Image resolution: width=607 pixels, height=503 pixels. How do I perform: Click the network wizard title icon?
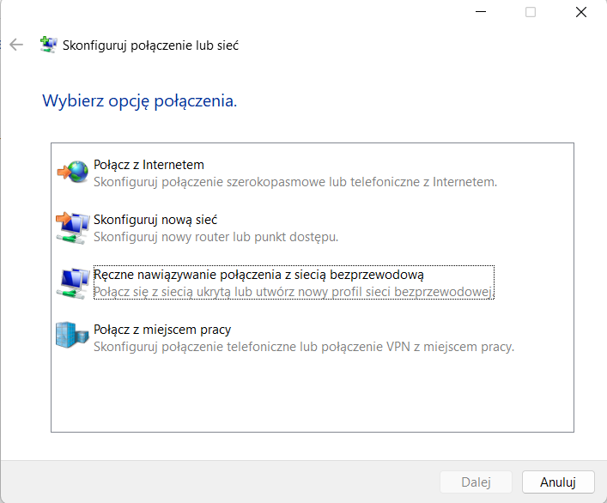click(x=48, y=45)
